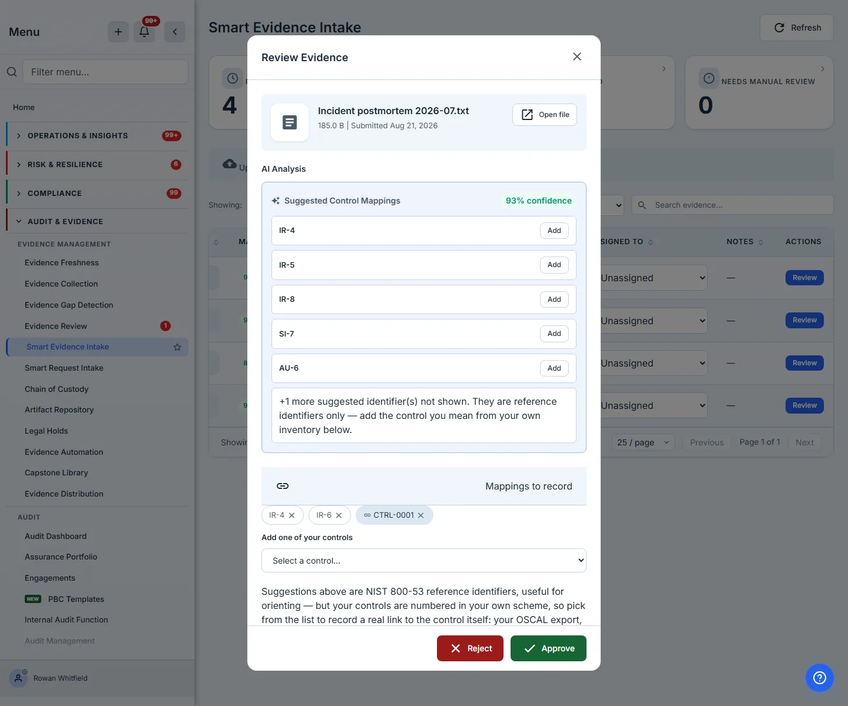The image size is (848, 706).
Task: Open the help button
Action: 820,678
